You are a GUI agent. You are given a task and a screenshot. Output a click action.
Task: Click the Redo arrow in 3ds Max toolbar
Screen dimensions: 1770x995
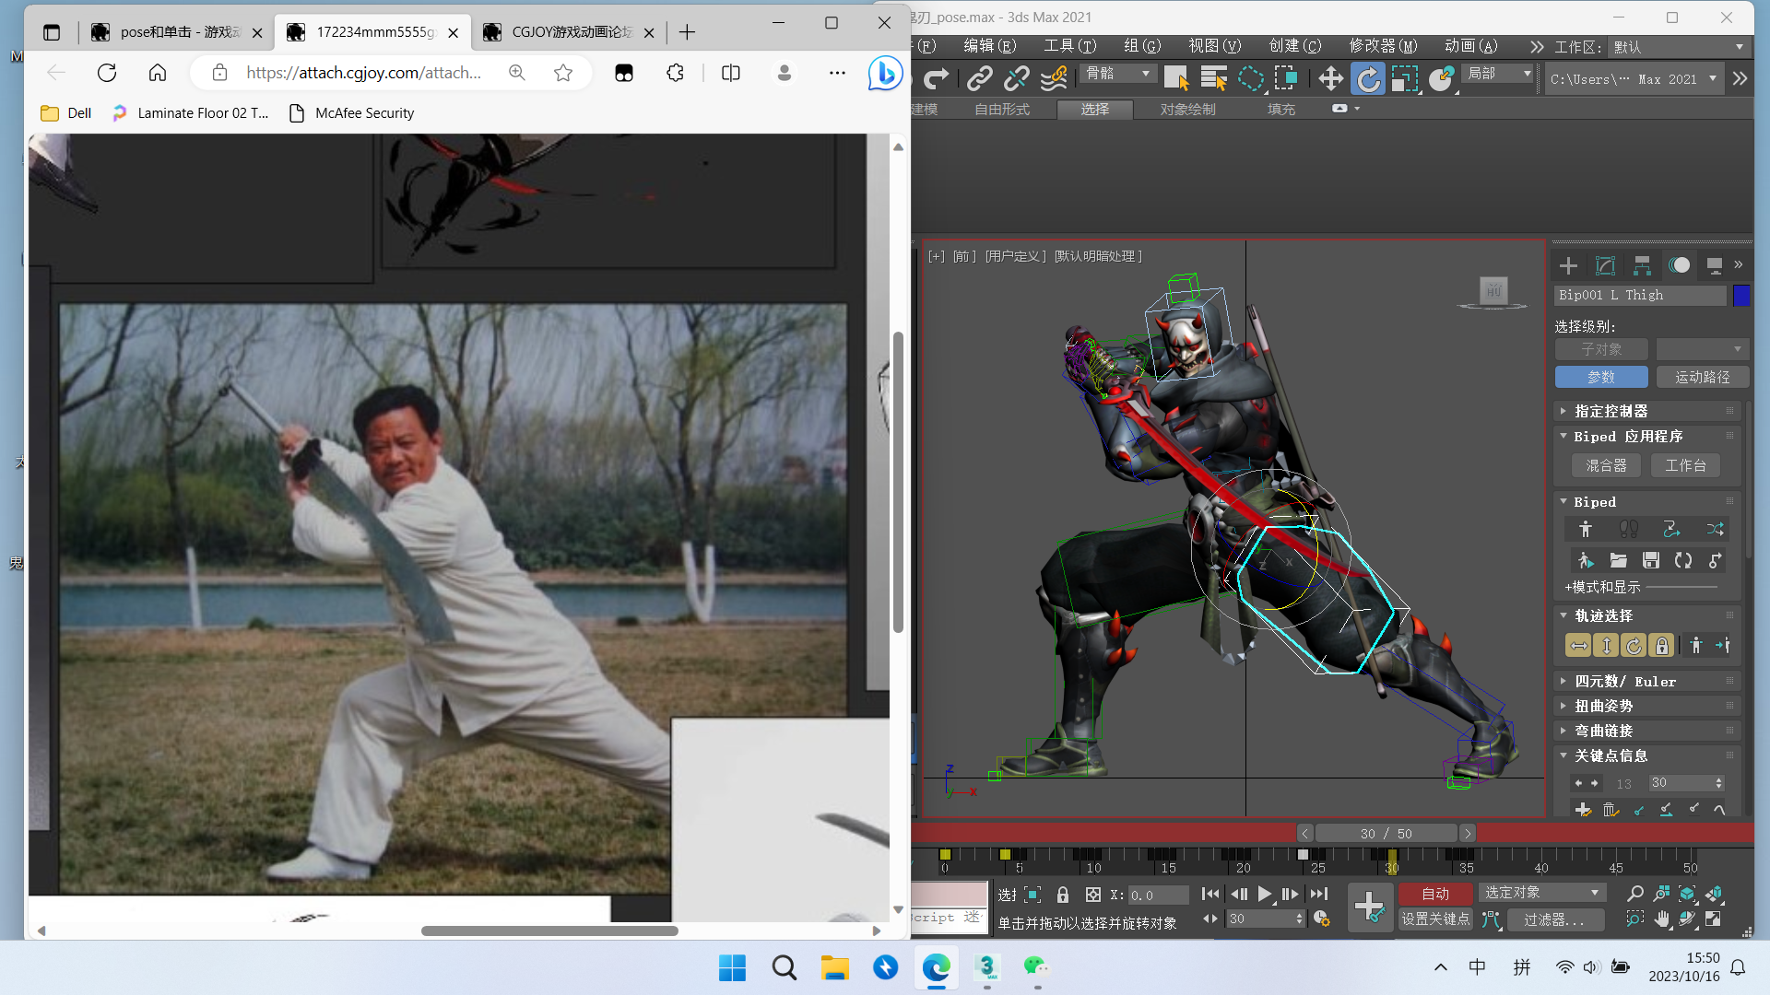937,79
